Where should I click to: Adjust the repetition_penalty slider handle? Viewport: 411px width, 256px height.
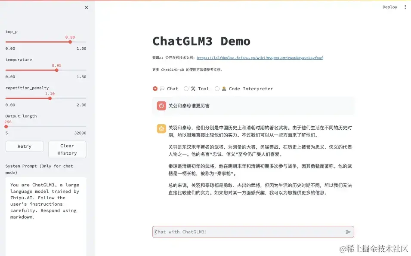(x=50, y=98)
